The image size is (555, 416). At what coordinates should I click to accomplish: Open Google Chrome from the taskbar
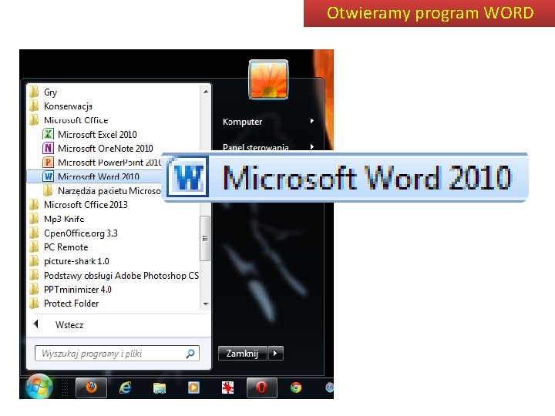click(296, 387)
